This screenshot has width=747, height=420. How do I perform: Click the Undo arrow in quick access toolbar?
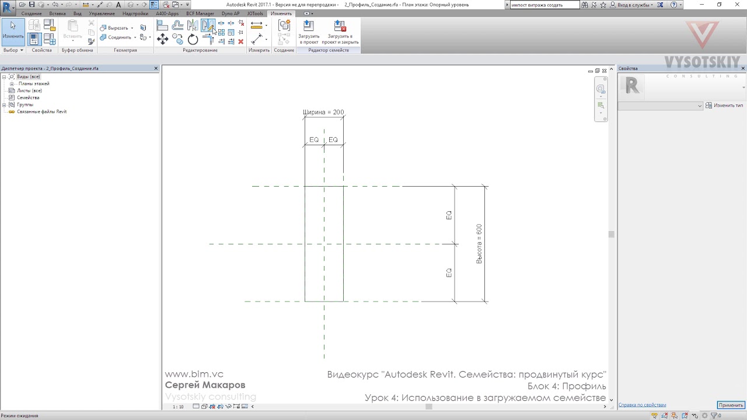[55, 5]
